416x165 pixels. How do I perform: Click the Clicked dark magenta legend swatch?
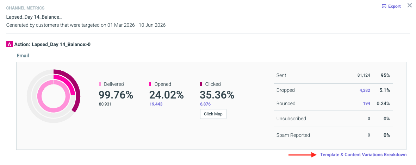click(x=201, y=84)
